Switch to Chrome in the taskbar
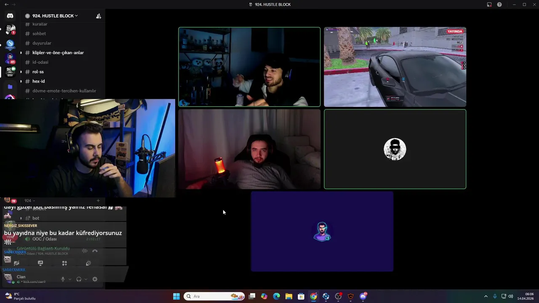The image size is (539, 303). pos(314,296)
